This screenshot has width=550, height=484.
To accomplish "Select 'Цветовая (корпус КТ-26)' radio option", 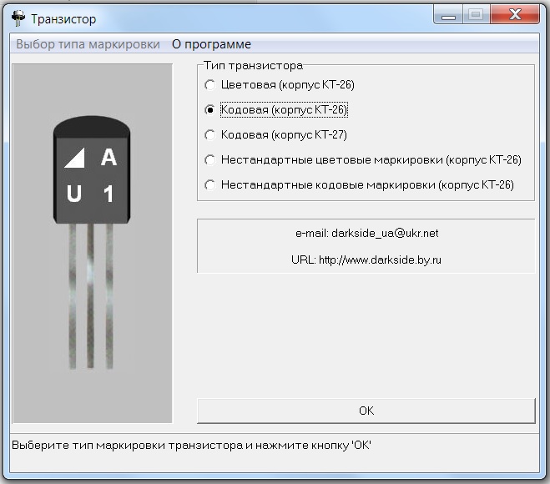I will 209,85.
